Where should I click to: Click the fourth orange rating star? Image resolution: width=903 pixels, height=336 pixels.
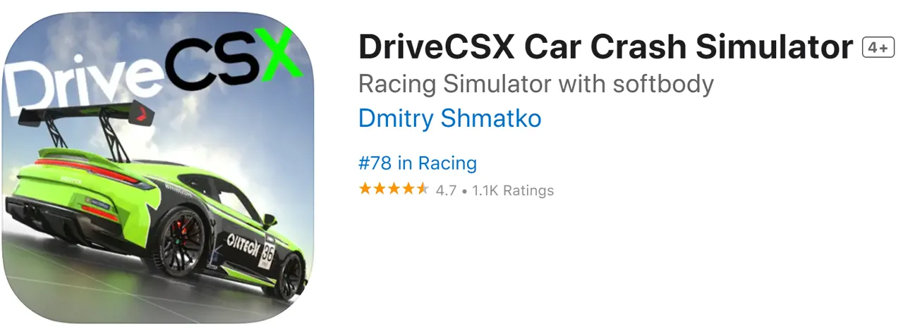click(x=408, y=189)
